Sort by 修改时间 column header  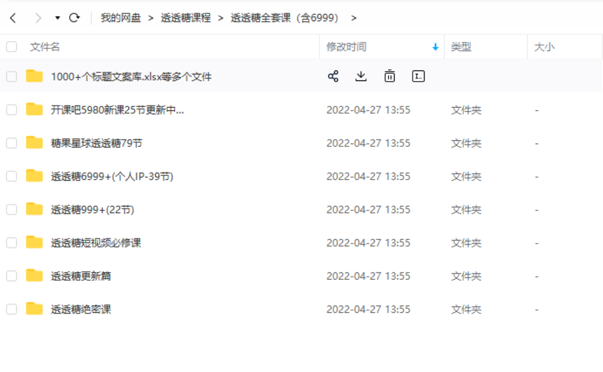click(347, 47)
